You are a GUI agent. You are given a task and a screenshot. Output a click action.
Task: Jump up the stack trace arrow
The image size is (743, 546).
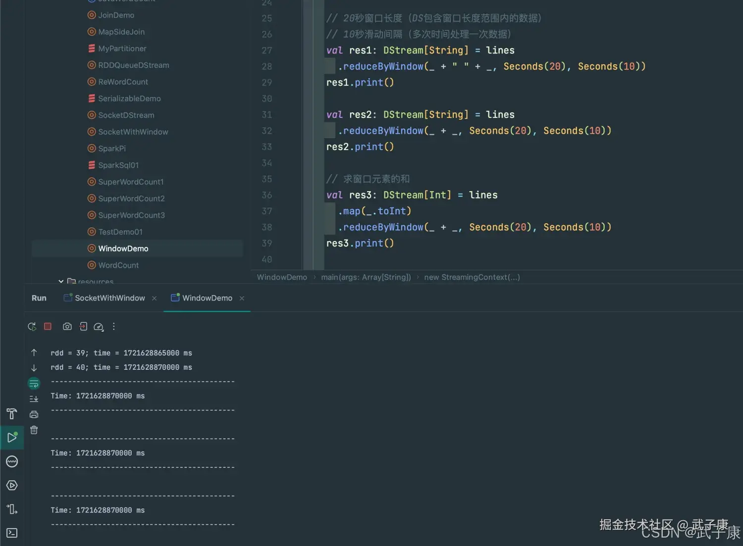coord(34,352)
